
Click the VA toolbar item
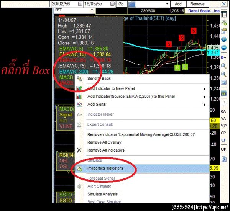coord(223,119)
